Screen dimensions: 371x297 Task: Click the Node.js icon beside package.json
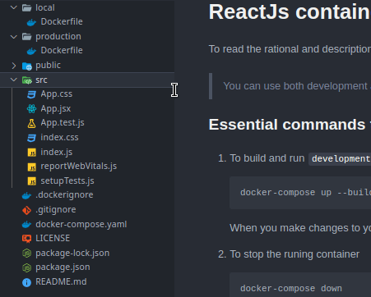click(x=26, y=267)
